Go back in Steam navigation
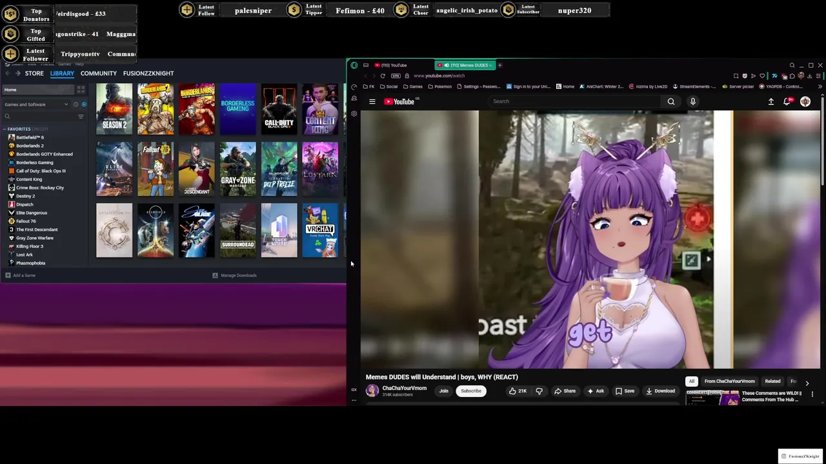 coord(8,73)
